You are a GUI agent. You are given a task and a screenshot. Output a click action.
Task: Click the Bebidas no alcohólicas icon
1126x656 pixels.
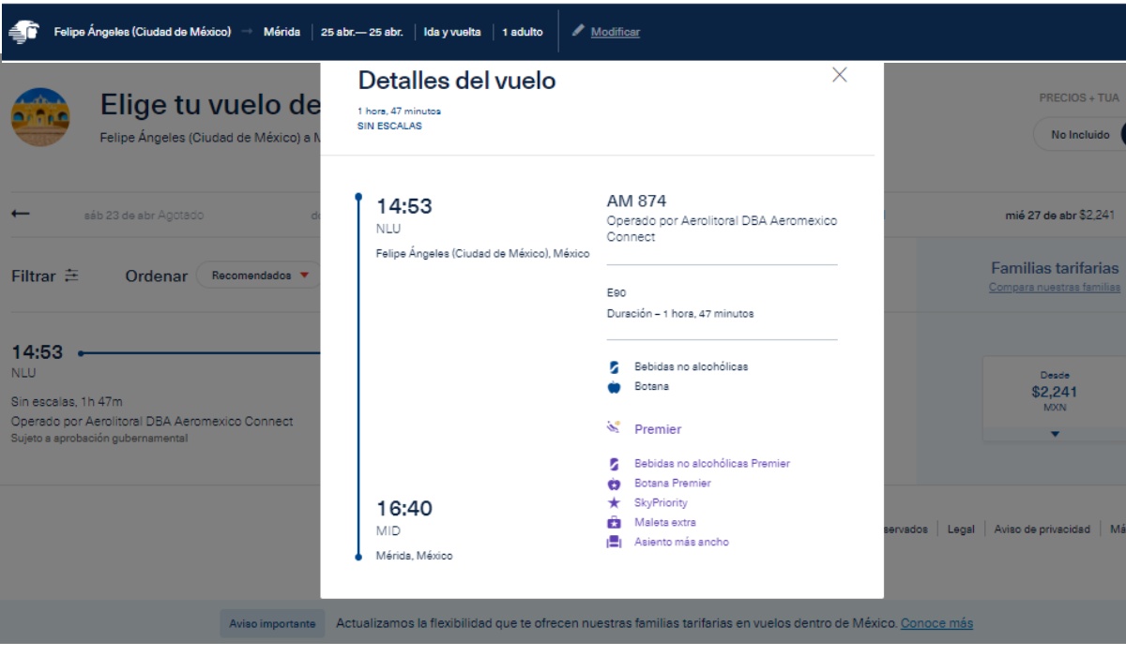click(x=615, y=366)
